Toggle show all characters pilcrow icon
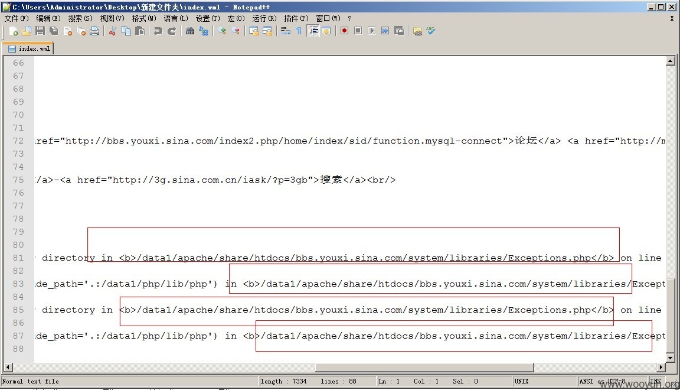 click(x=299, y=31)
